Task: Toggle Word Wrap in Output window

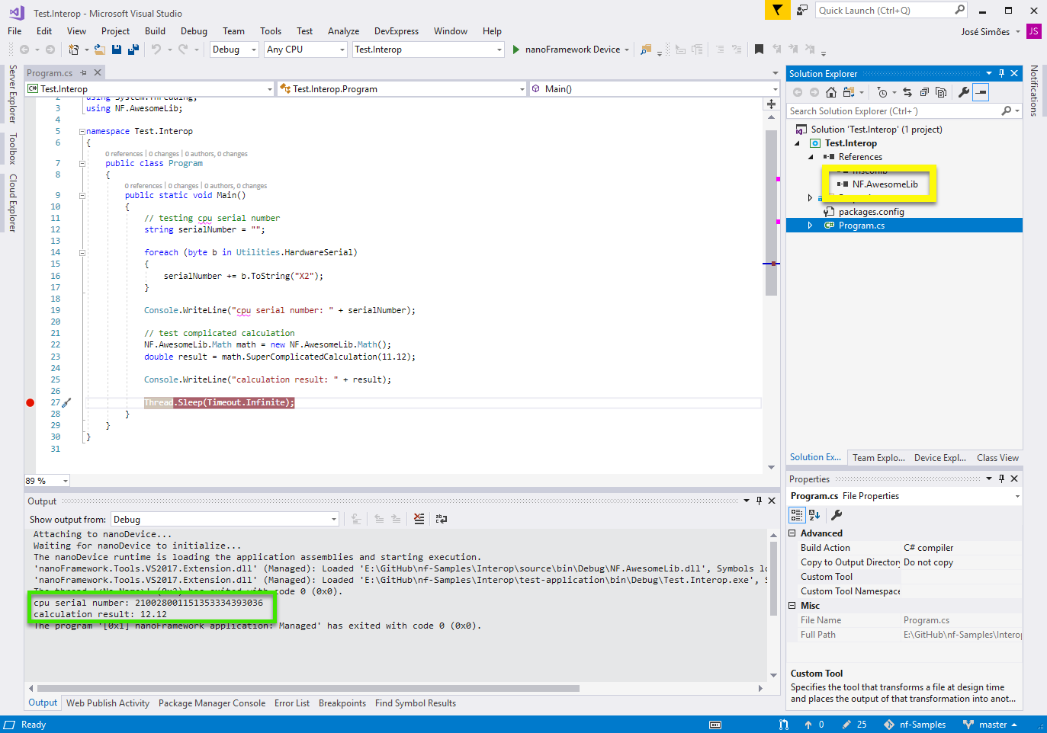Action: pos(442,519)
